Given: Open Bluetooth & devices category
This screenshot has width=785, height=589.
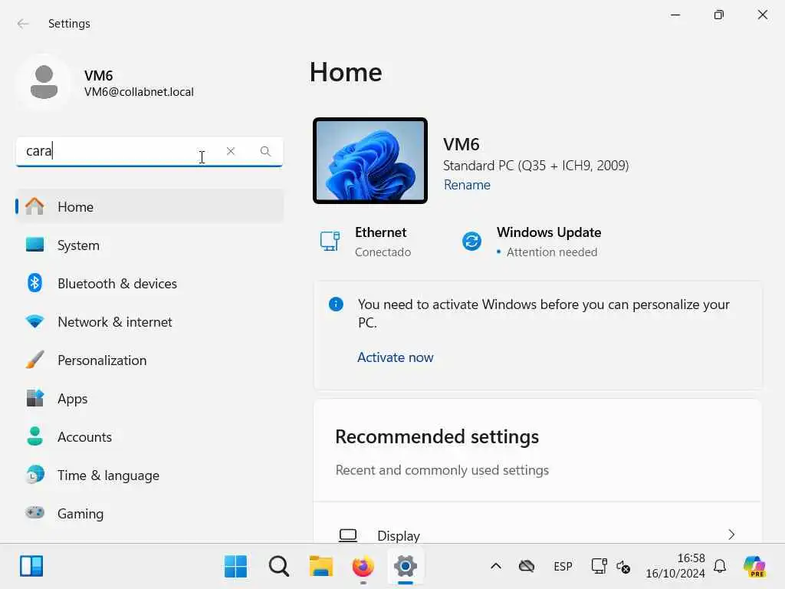Looking at the screenshot, I should pos(149,284).
